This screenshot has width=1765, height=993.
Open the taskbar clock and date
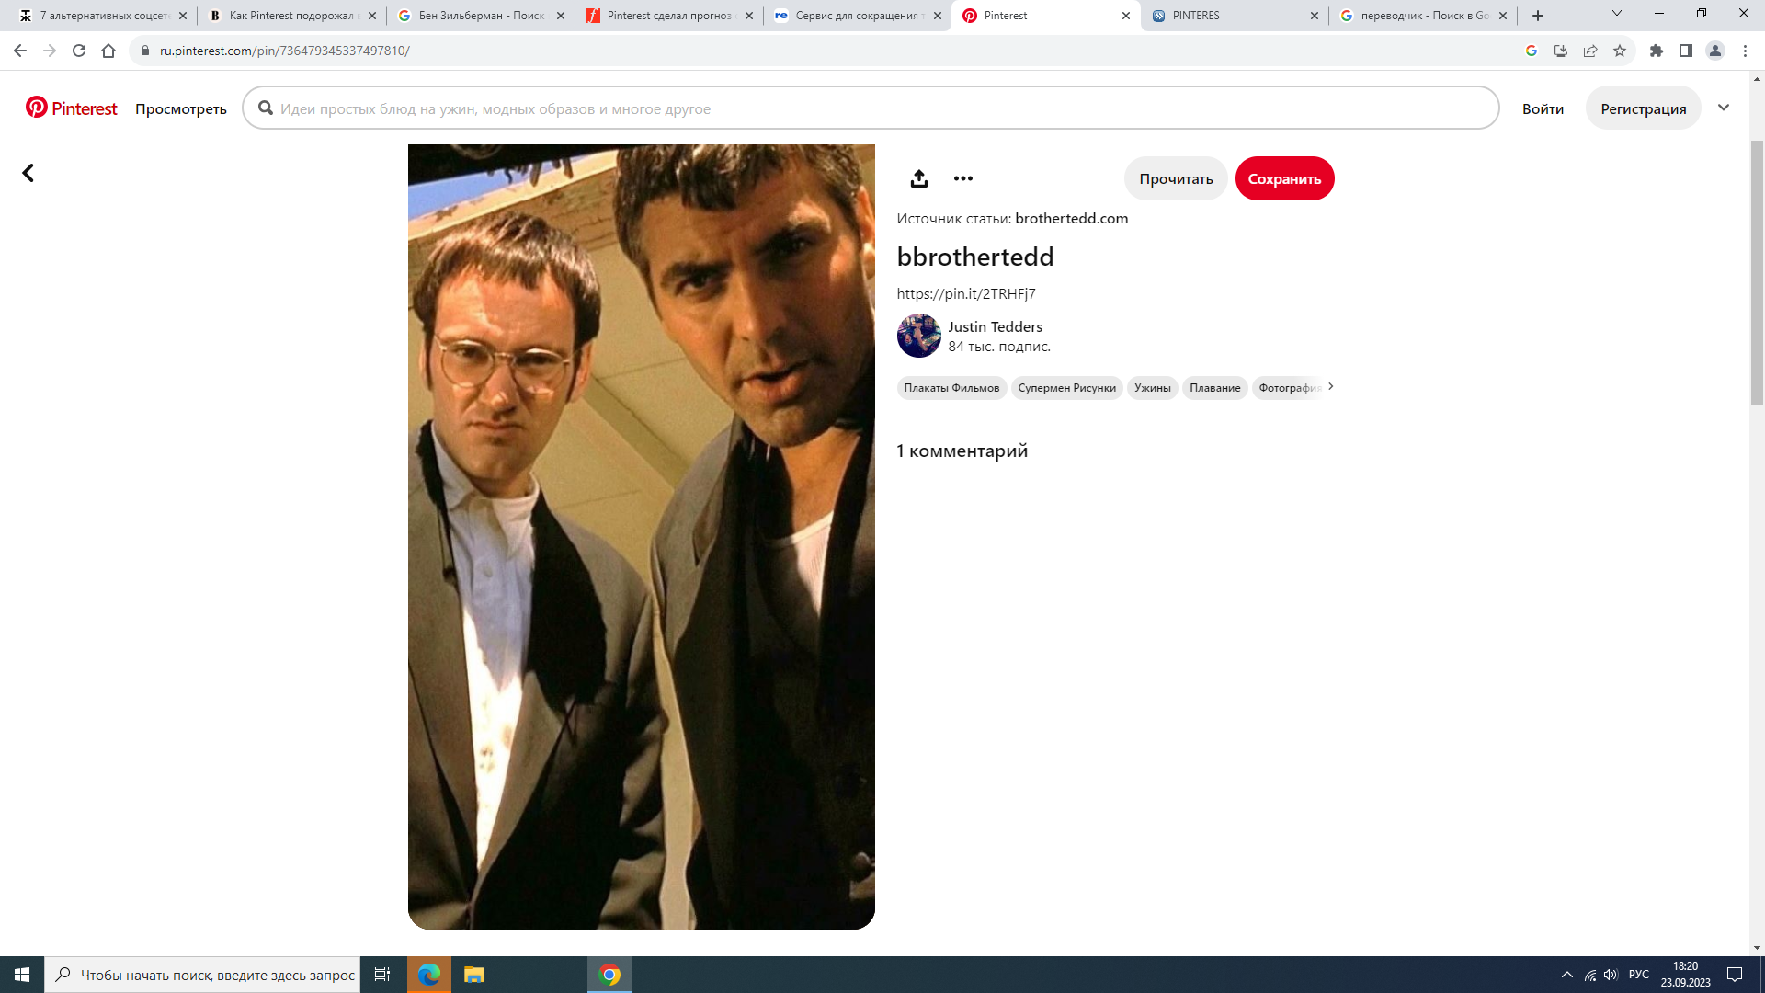1685,975
